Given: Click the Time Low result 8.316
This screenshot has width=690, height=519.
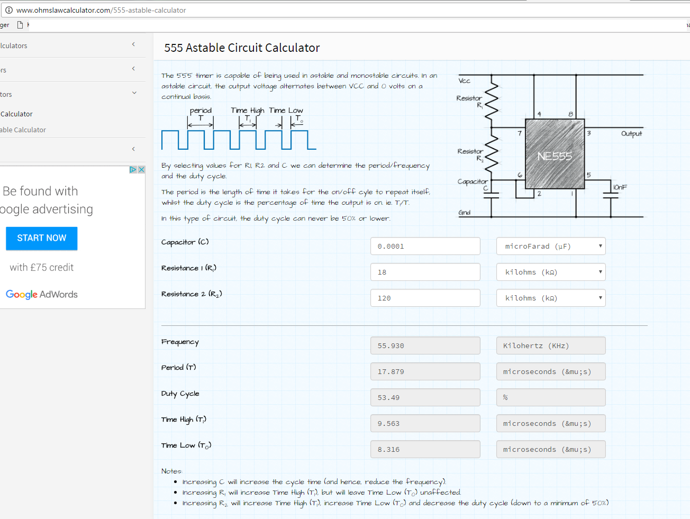Looking at the screenshot, I should pyautogui.click(x=425, y=449).
